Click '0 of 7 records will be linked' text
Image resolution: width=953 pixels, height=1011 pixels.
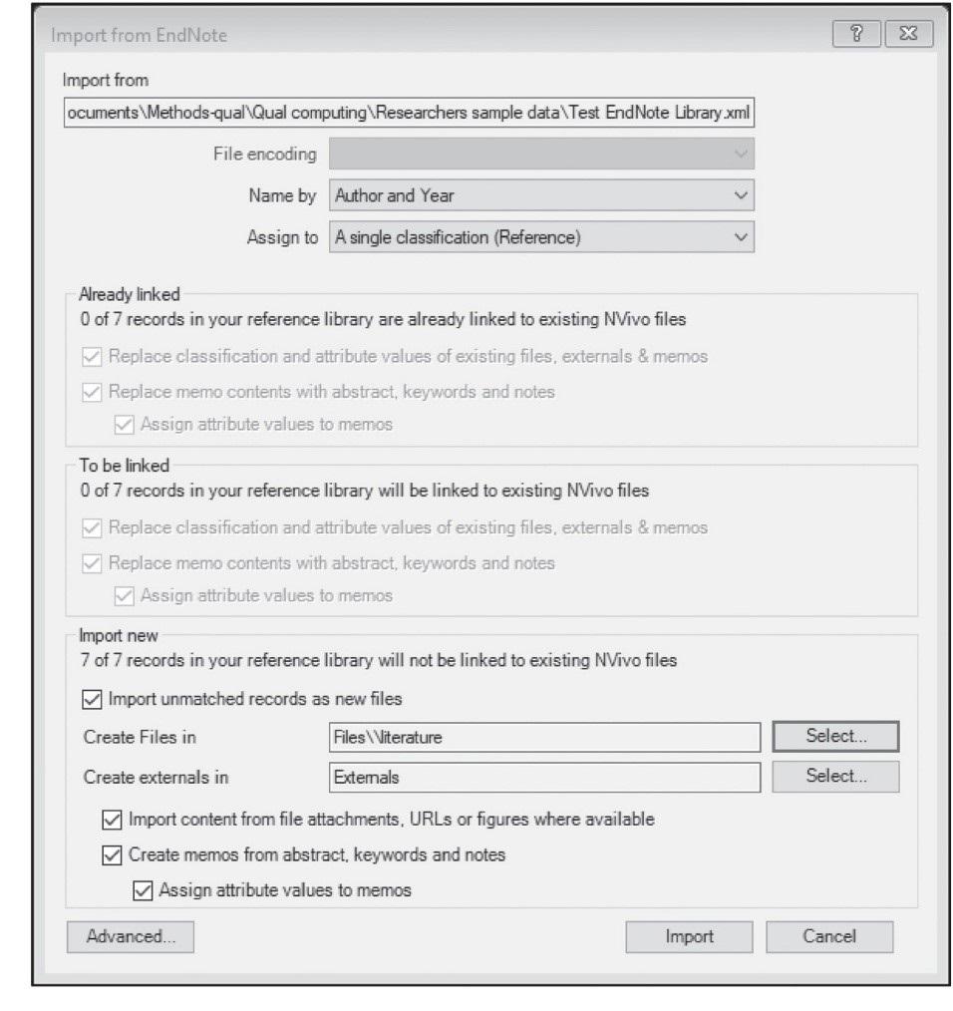tap(364, 491)
